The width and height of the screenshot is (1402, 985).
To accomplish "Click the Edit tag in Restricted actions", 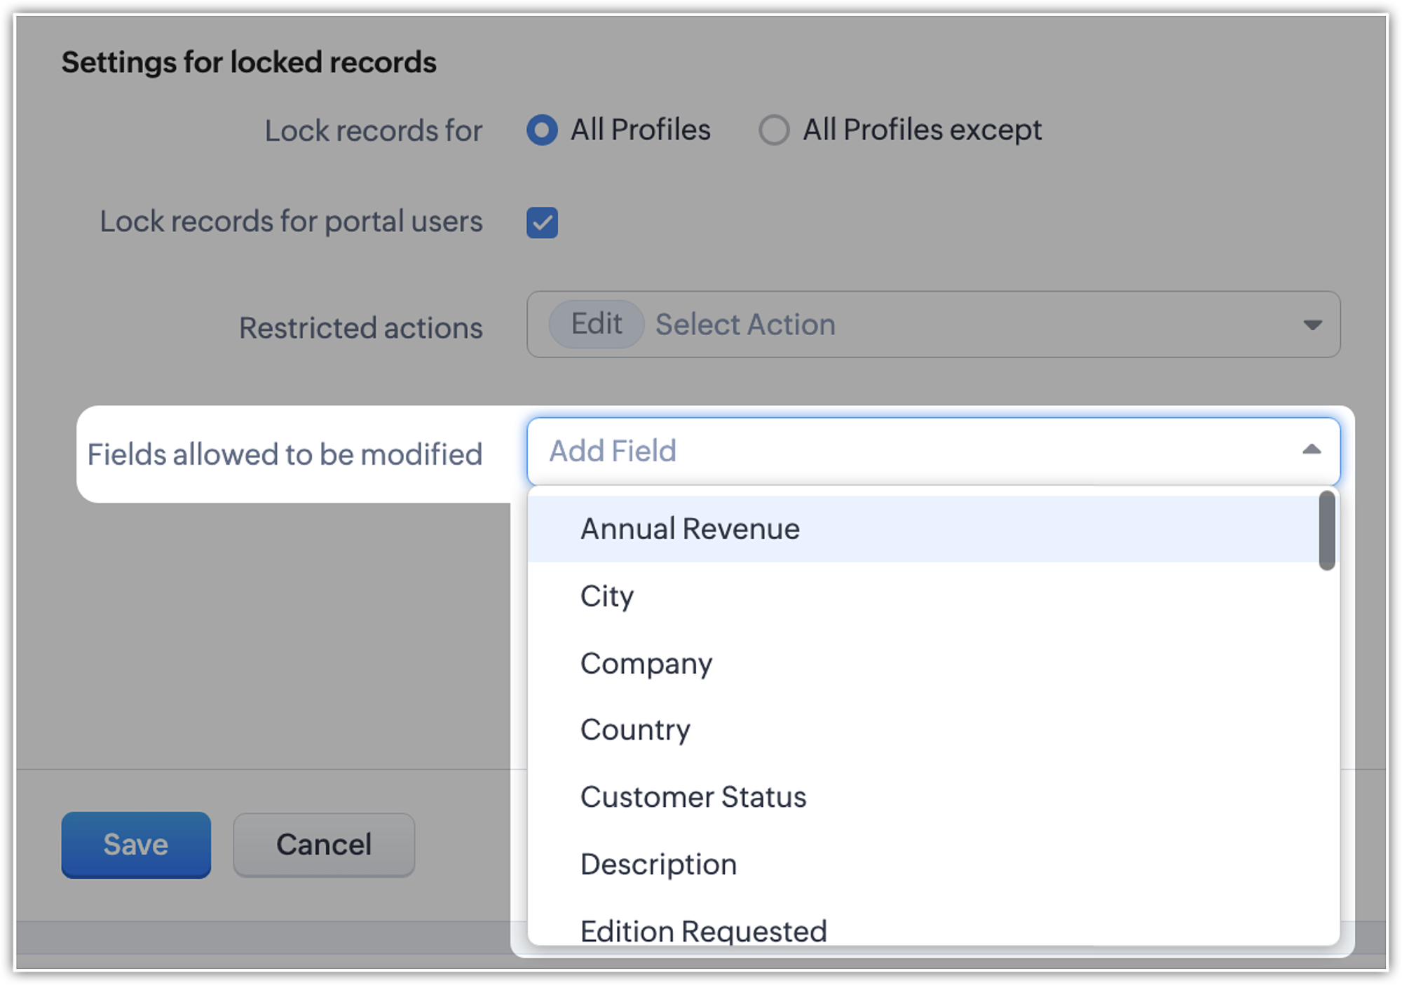I will (x=596, y=325).
